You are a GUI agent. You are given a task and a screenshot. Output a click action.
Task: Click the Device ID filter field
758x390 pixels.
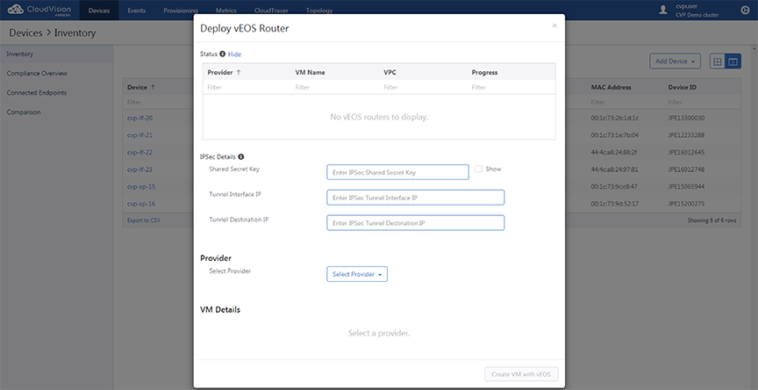tap(702, 103)
